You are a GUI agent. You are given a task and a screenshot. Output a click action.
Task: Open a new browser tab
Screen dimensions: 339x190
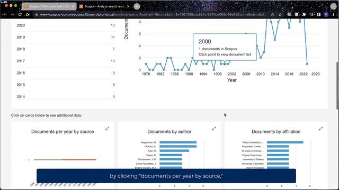coord(137,6)
